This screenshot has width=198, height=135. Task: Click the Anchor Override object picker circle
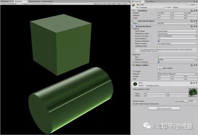(x=196, y=36)
